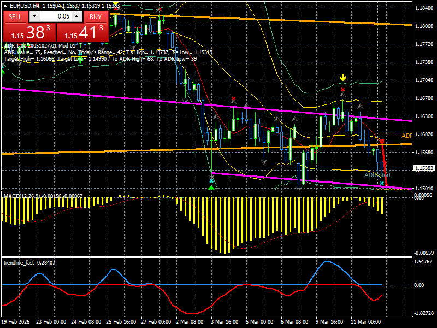
Task: Select the cyan X marker above green arrow
Action: [x=211, y=181]
